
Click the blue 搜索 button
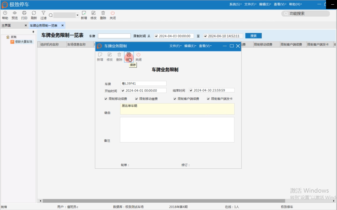(x=253, y=36)
